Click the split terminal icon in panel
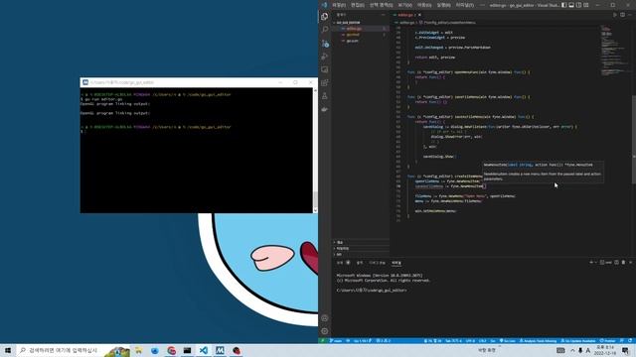Image resolution: width=636 pixels, height=357 pixels. (x=616, y=262)
